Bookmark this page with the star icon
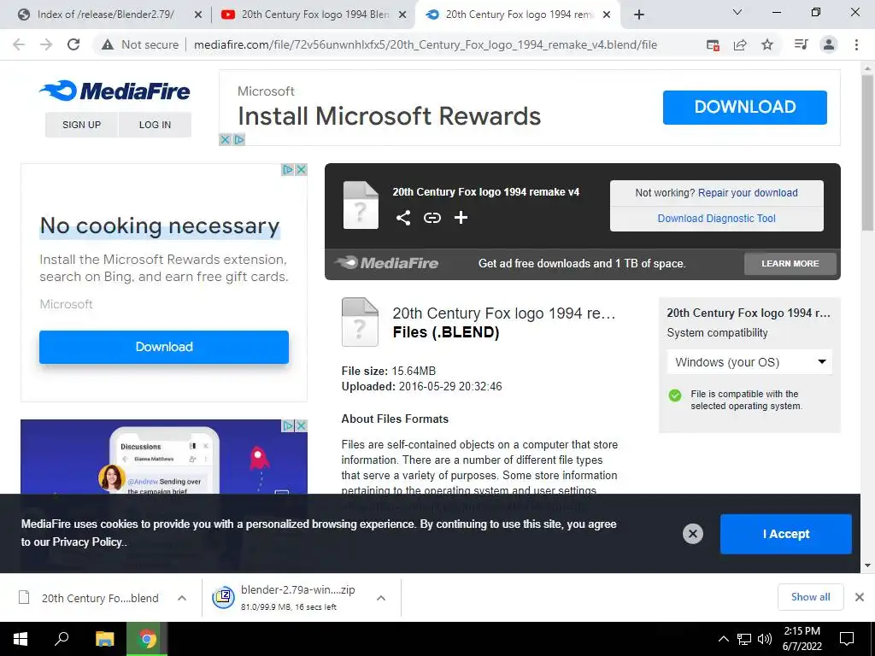 (x=767, y=44)
